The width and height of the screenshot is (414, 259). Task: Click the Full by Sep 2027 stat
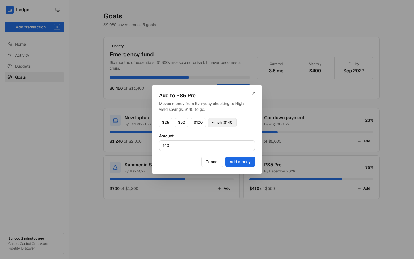tap(354, 68)
